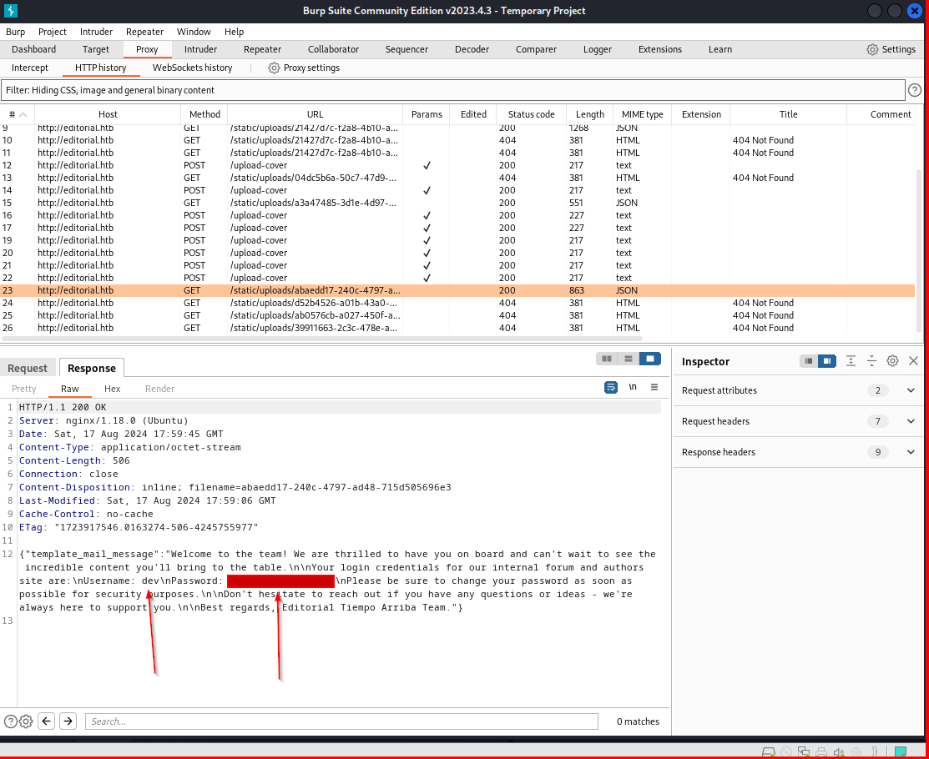
Task: Close the Inspector panel
Action: [x=914, y=361]
